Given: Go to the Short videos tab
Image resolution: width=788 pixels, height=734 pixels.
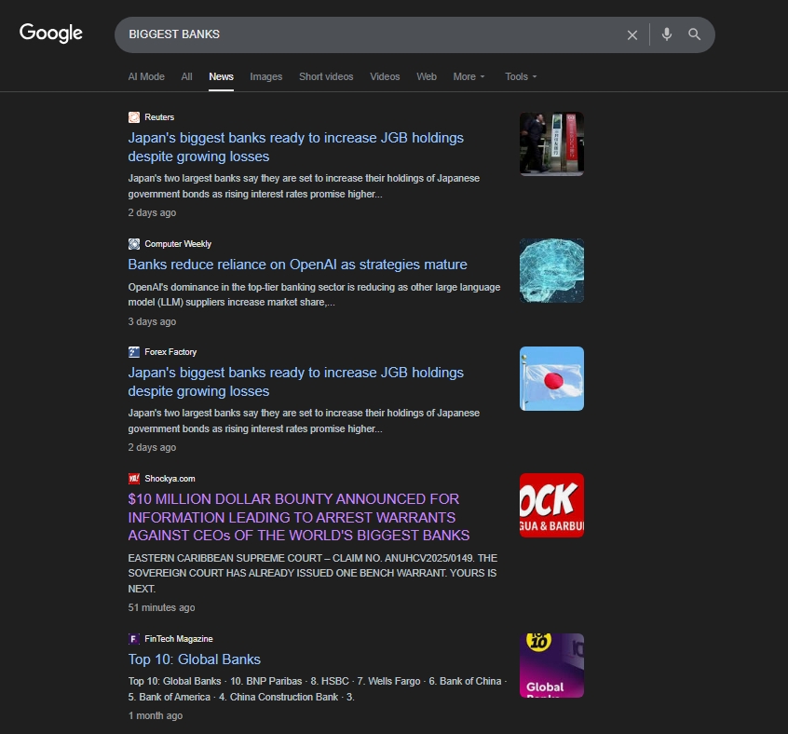Looking at the screenshot, I should (326, 76).
